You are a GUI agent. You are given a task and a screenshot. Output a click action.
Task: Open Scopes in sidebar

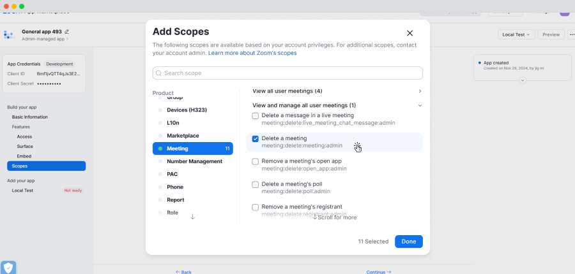46,166
